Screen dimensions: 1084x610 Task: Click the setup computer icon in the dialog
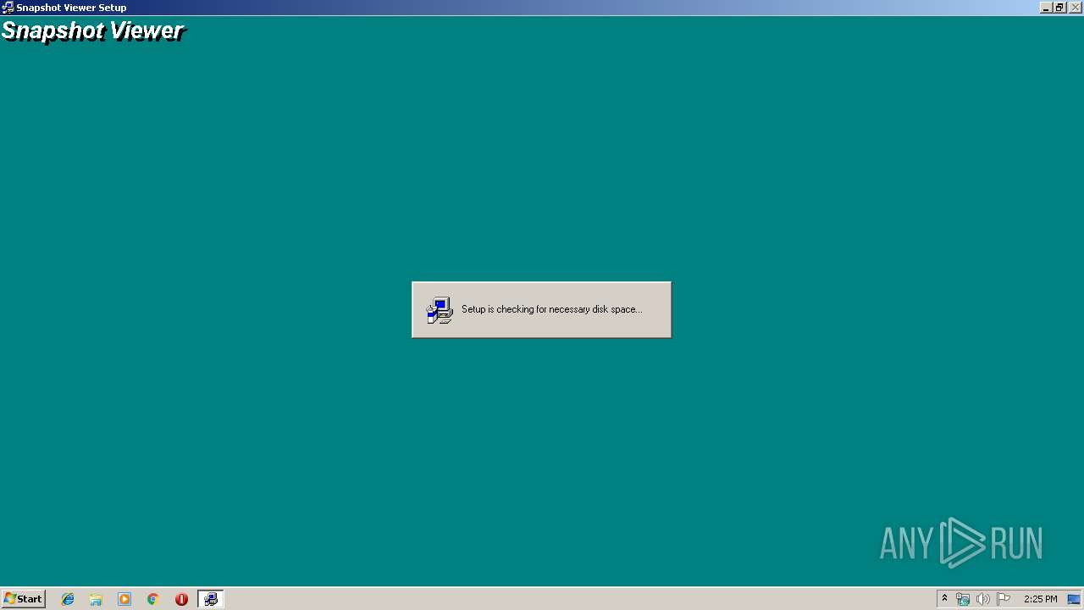440,310
